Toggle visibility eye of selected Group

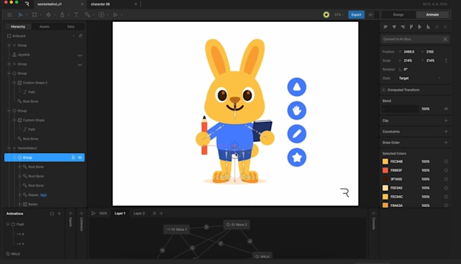pos(80,158)
